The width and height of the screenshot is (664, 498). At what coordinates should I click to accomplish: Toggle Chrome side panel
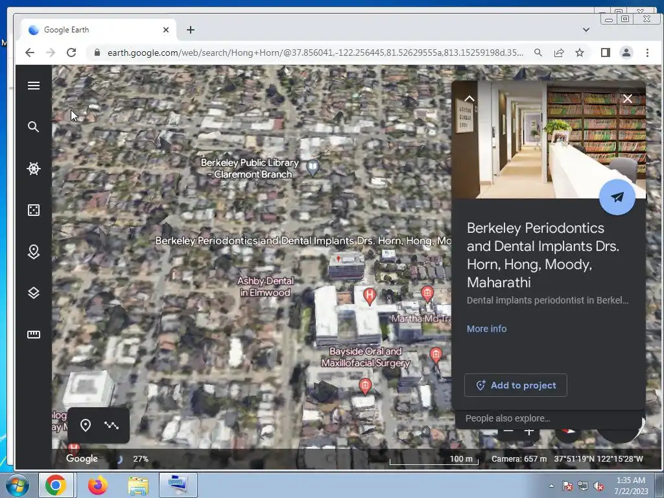606,53
